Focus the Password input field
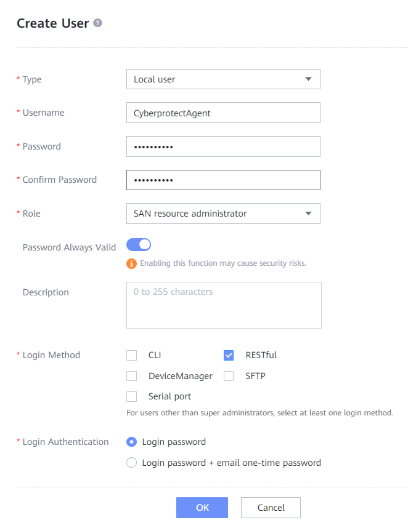 pos(222,146)
